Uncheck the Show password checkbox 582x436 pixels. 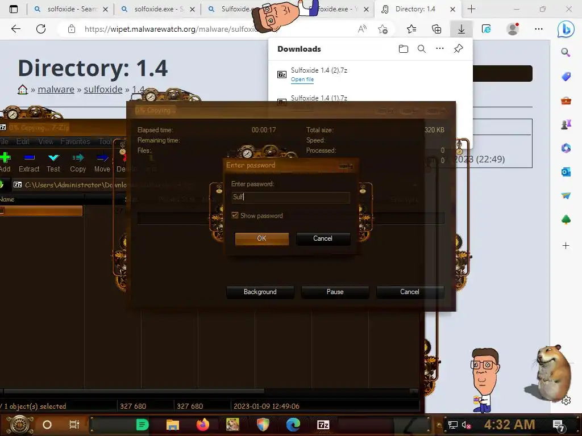click(235, 215)
